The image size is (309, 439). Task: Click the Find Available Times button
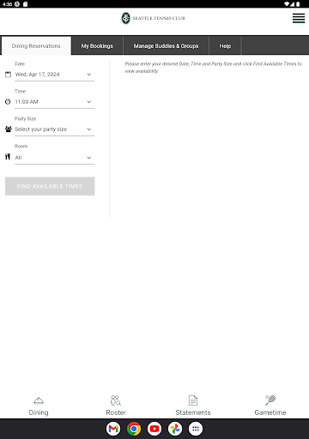point(50,186)
